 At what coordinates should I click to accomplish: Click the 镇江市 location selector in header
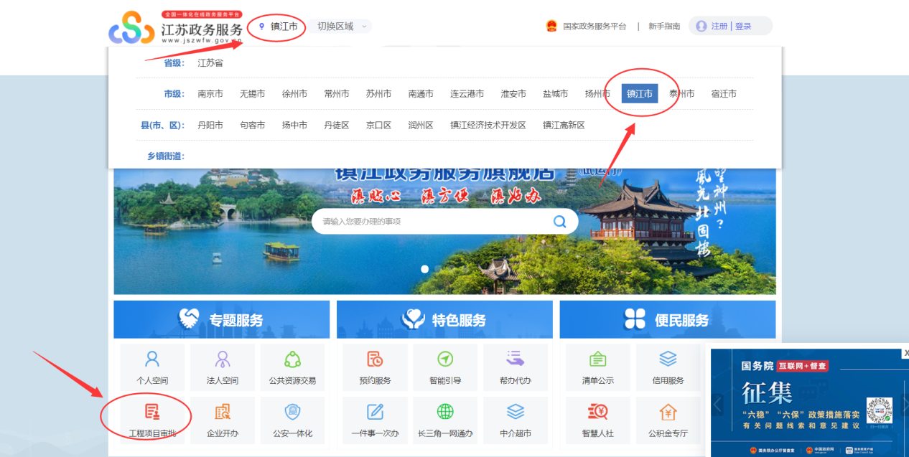click(278, 27)
